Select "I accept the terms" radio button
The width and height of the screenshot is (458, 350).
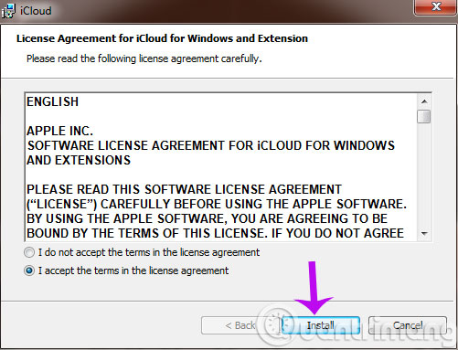(29, 270)
